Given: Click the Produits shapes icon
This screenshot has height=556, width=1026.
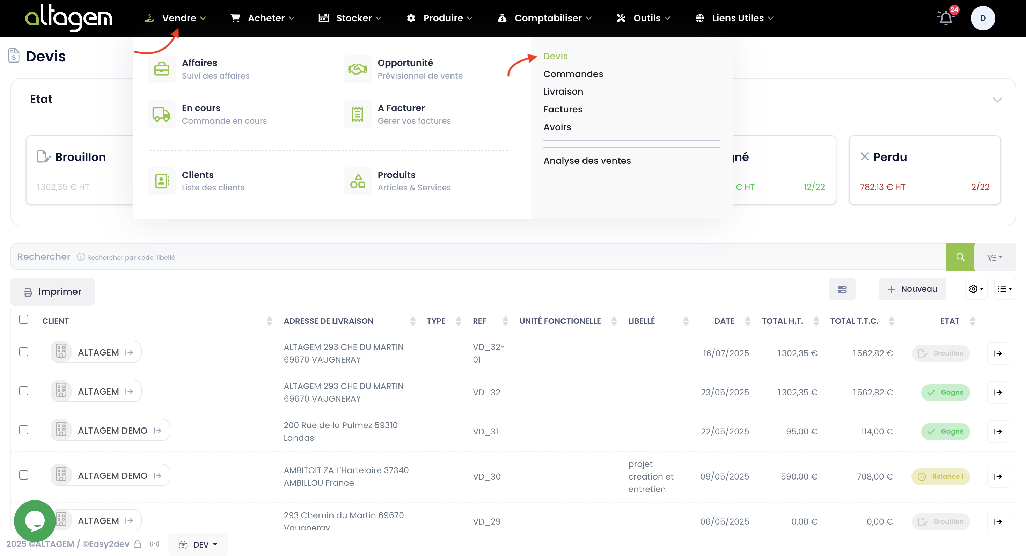Looking at the screenshot, I should [x=357, y=181].
